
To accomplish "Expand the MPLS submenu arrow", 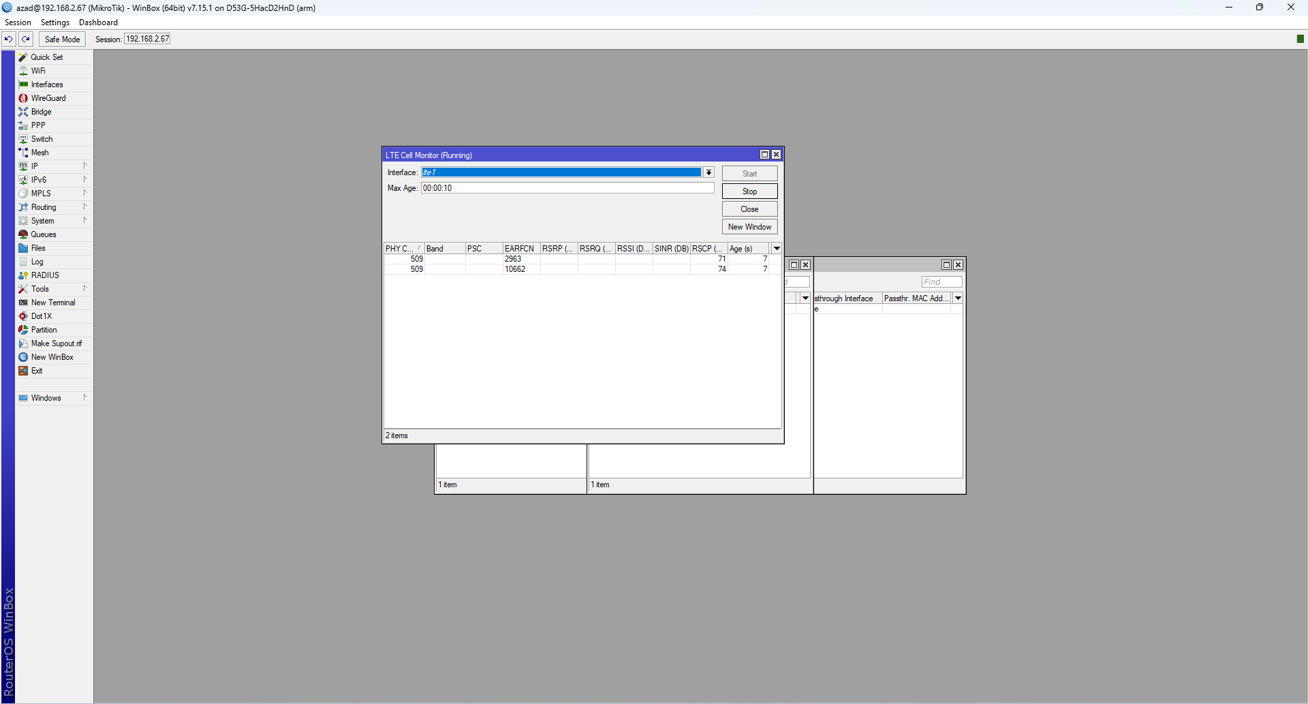I will coord(85,193).
